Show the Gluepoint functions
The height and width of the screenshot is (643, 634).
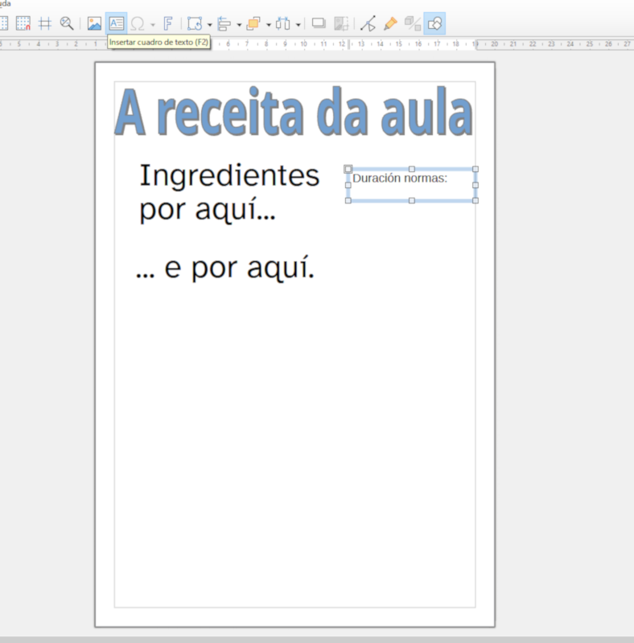(x=390, y=23)
